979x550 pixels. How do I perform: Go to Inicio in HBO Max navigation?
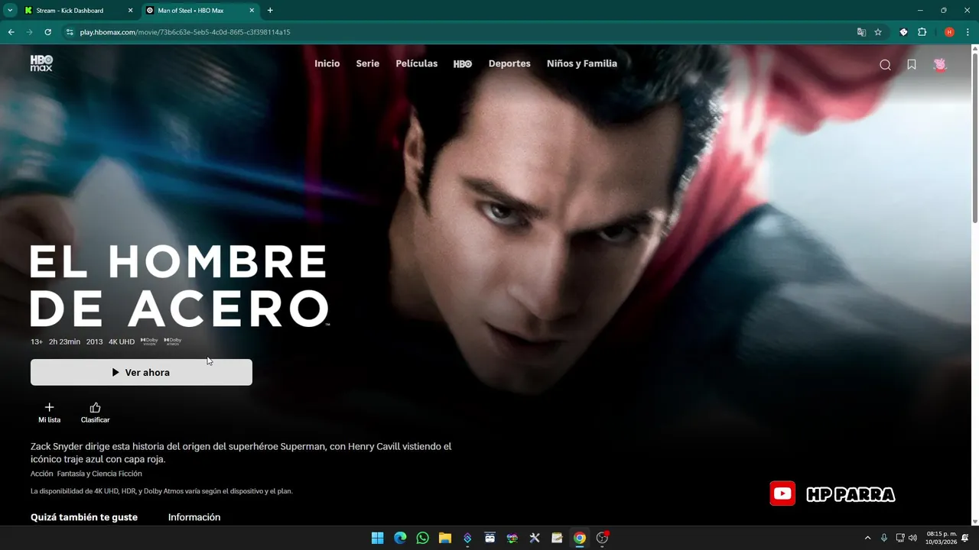click(327, 63)
